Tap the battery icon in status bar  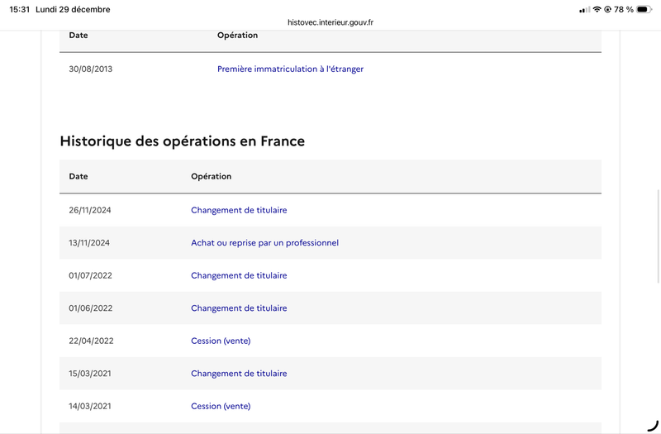(x=643, y=10)
